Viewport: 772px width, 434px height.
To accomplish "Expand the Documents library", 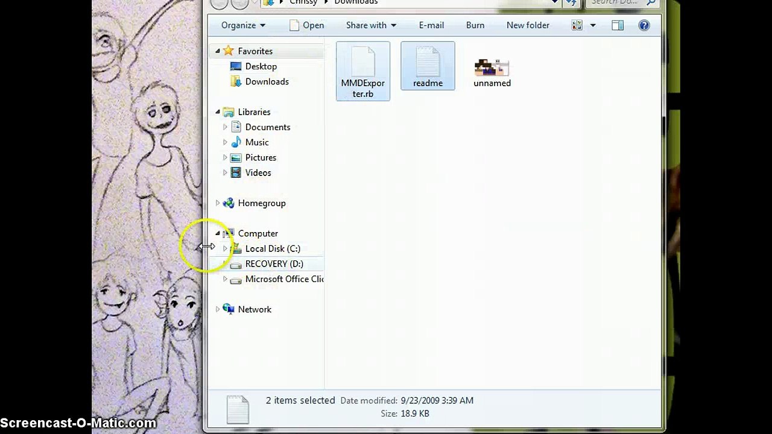I will point(225,127).
